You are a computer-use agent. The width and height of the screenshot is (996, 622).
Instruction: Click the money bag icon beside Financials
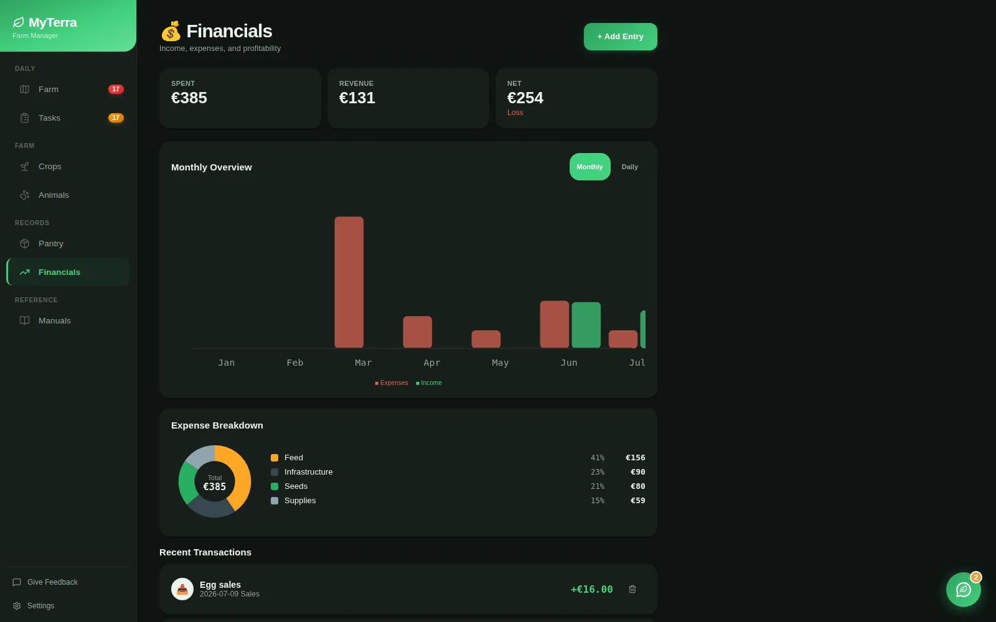coord(171,31)
